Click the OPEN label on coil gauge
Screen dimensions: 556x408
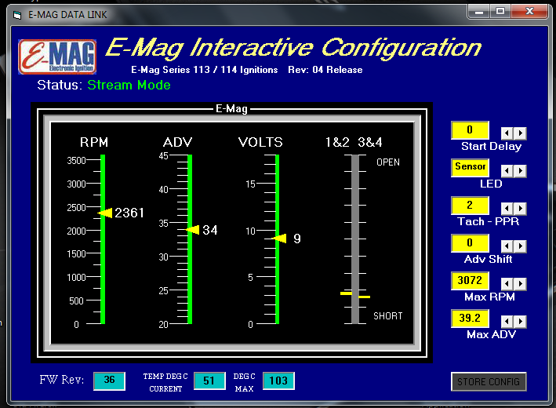coord(388,162)
